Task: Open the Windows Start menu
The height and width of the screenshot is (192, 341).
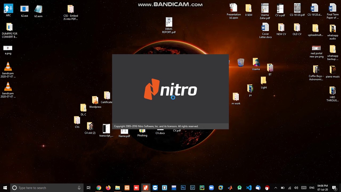Action: pos(5,188)
